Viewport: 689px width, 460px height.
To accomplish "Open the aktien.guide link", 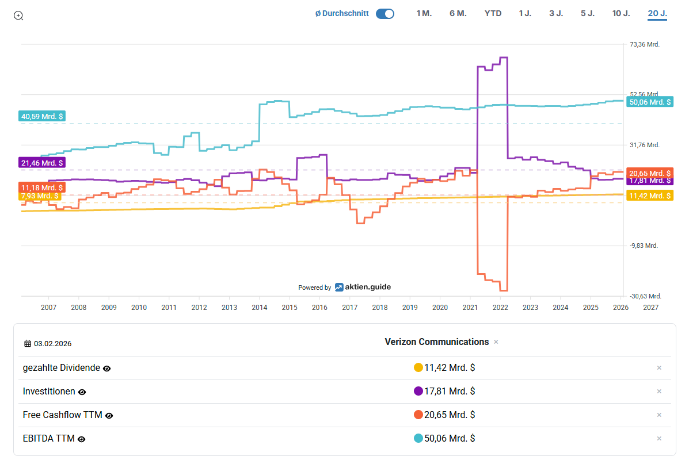I will [x=363, y=287].
